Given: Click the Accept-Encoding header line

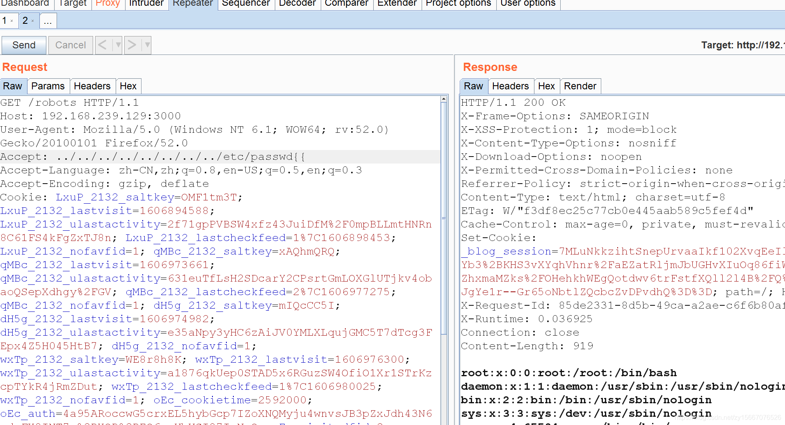Looking at the screenshot, I should (105, 184).
